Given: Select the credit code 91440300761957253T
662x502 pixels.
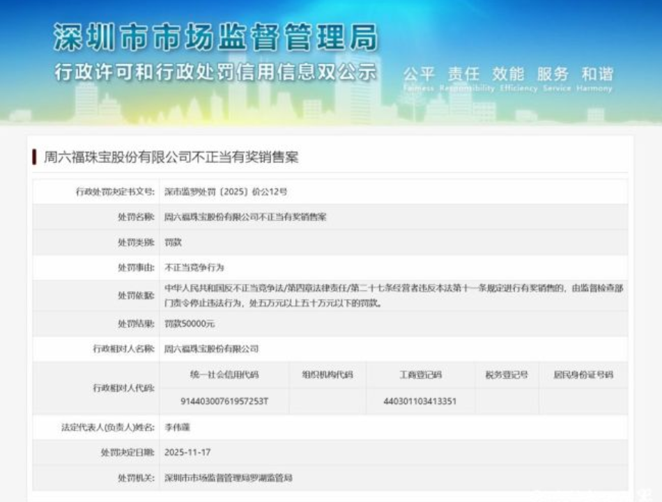Looking at the screenshot, I should pos(224,401).
